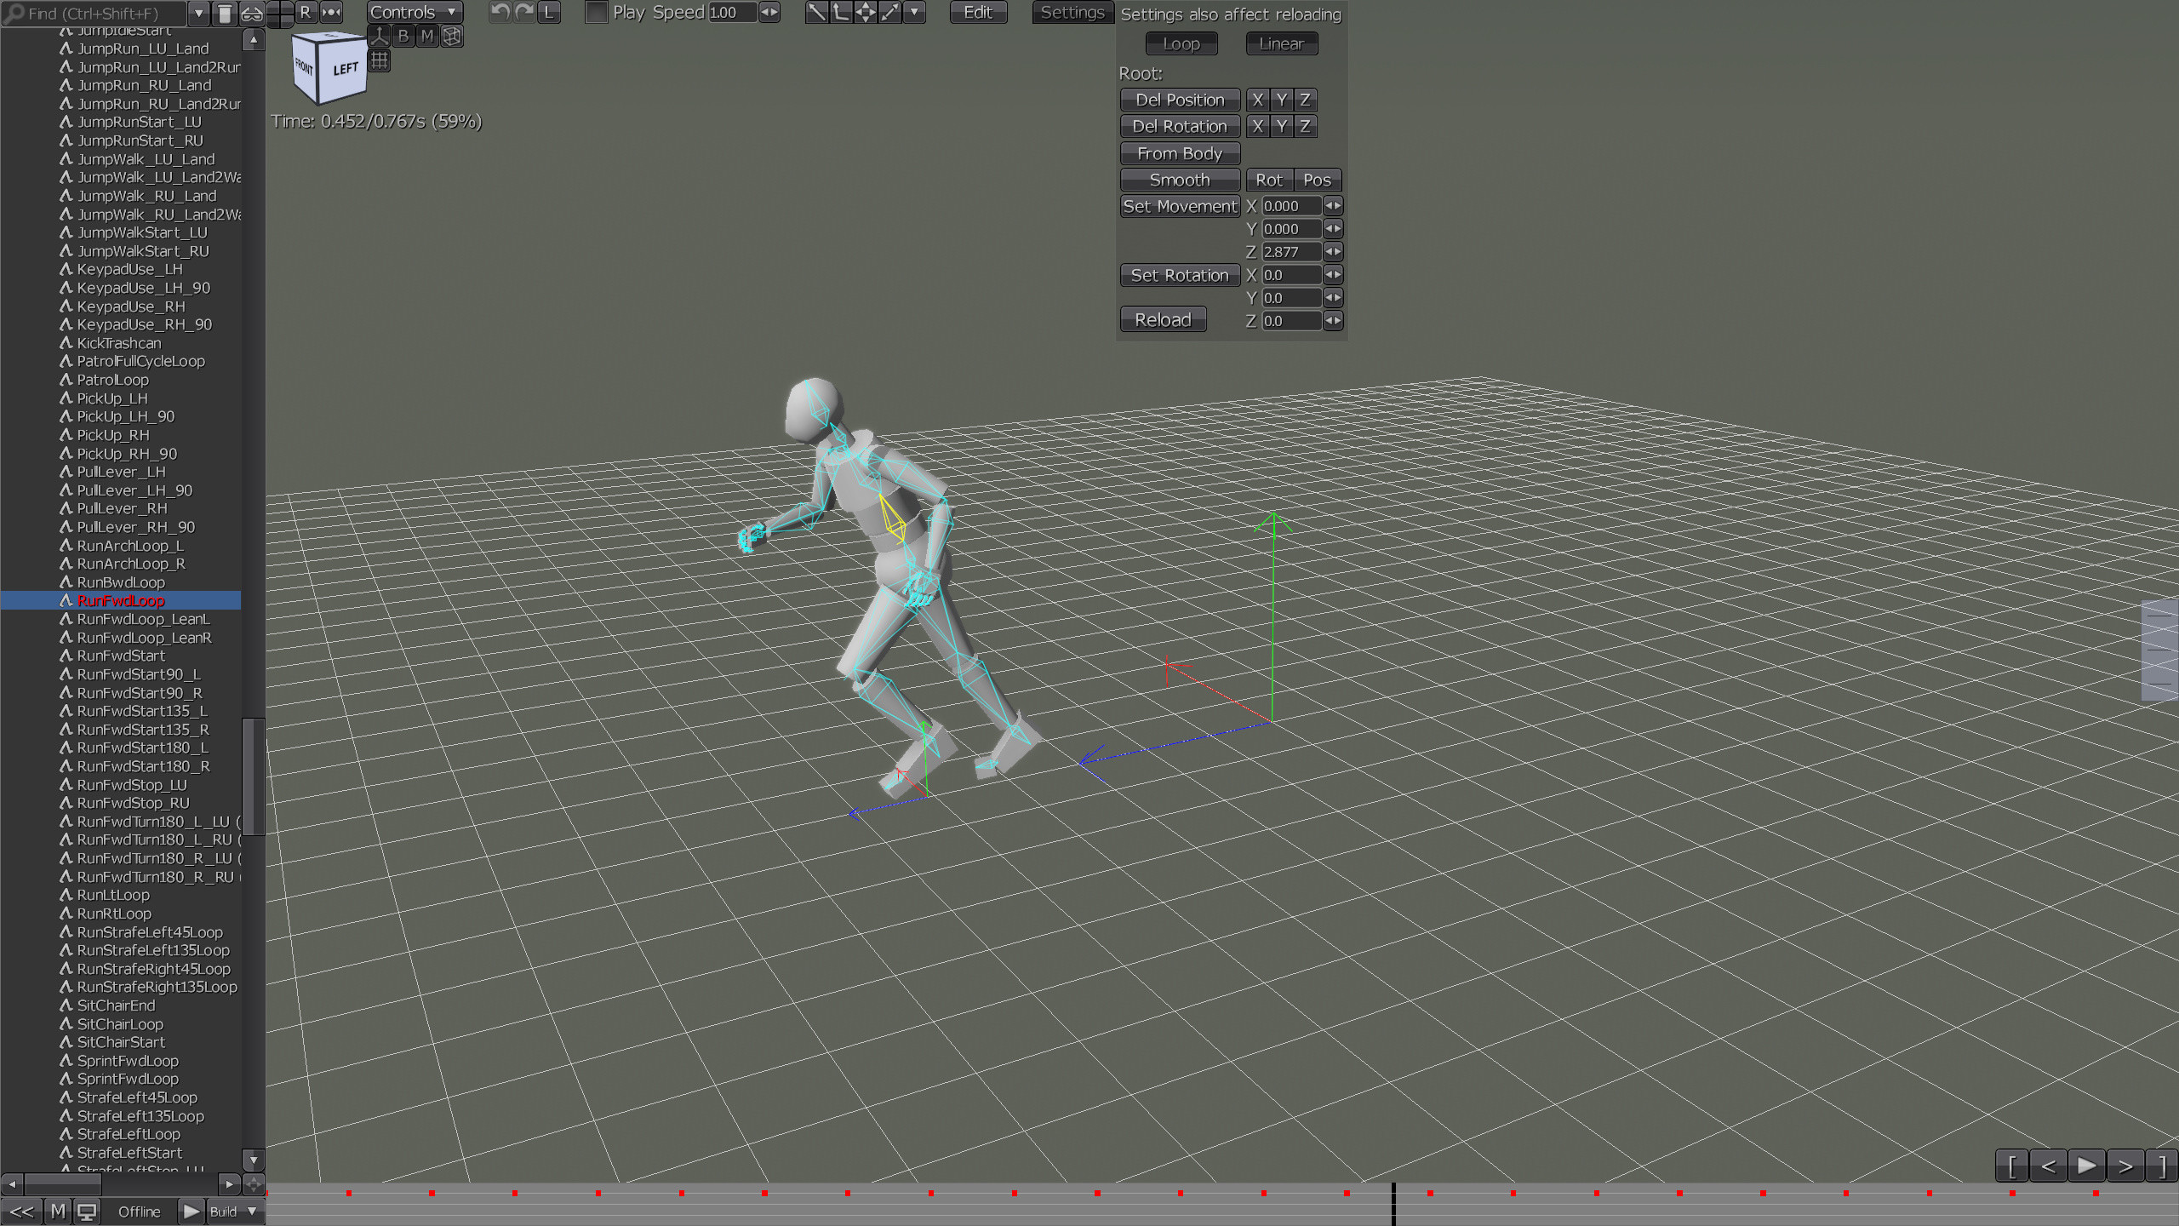Image resolution: width=2179 pixels, height=1226 pixels.
Task: Toggle the M mesh display icon
Action: tap(428, 35)
